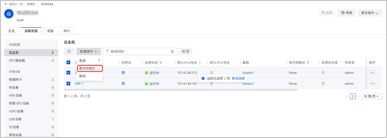
Task: Click the 停用 button
Action: coord(347,13)
